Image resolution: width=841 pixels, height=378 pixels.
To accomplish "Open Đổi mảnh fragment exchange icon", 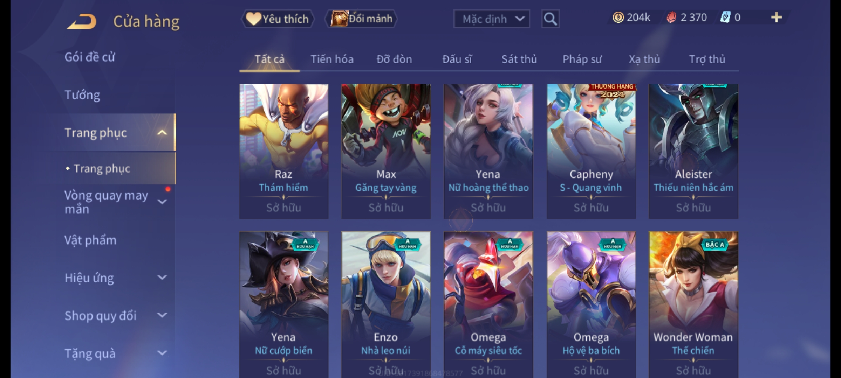I will point(339,18).
